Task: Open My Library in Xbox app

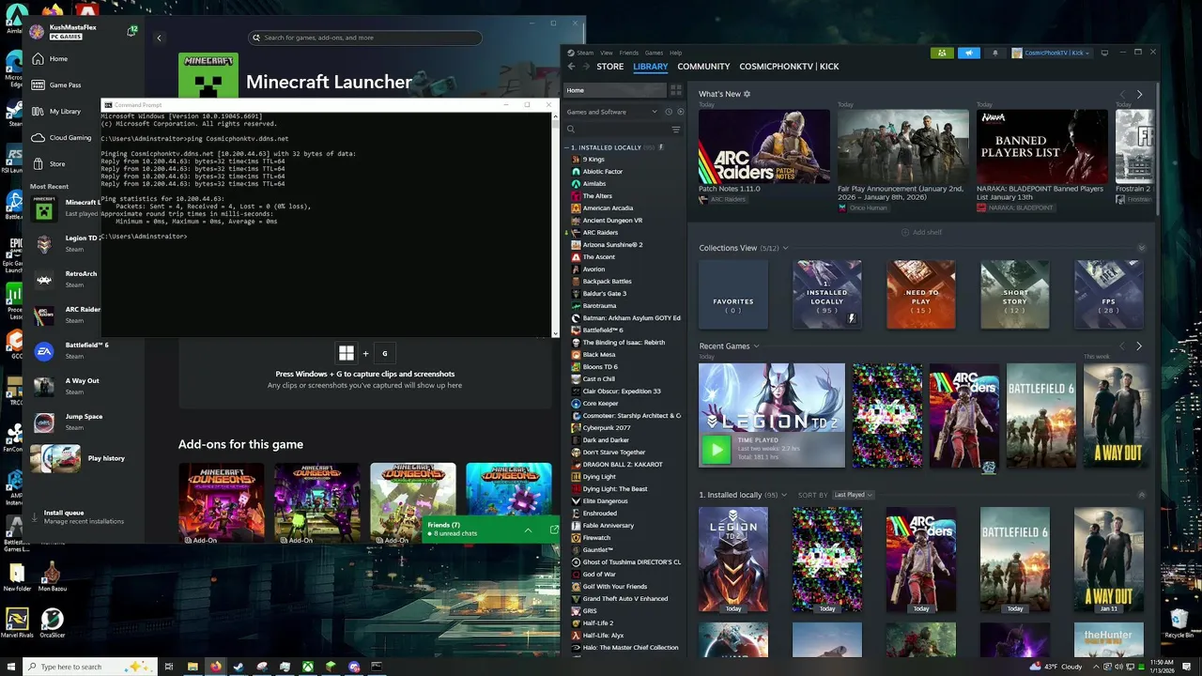Action: tap(57, 111)
